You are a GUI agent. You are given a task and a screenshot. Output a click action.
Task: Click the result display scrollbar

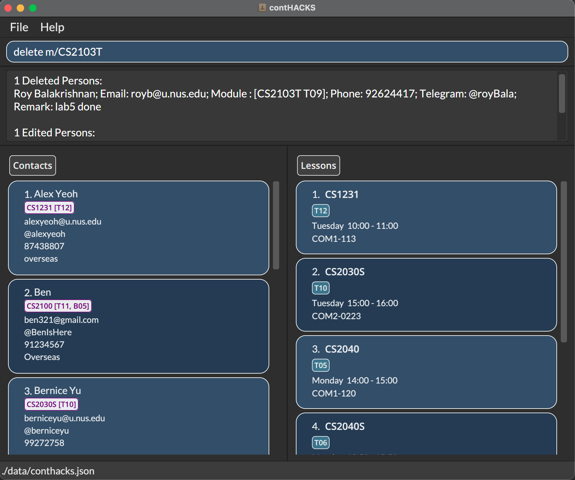pyautogui.click(x=562, y=94)
